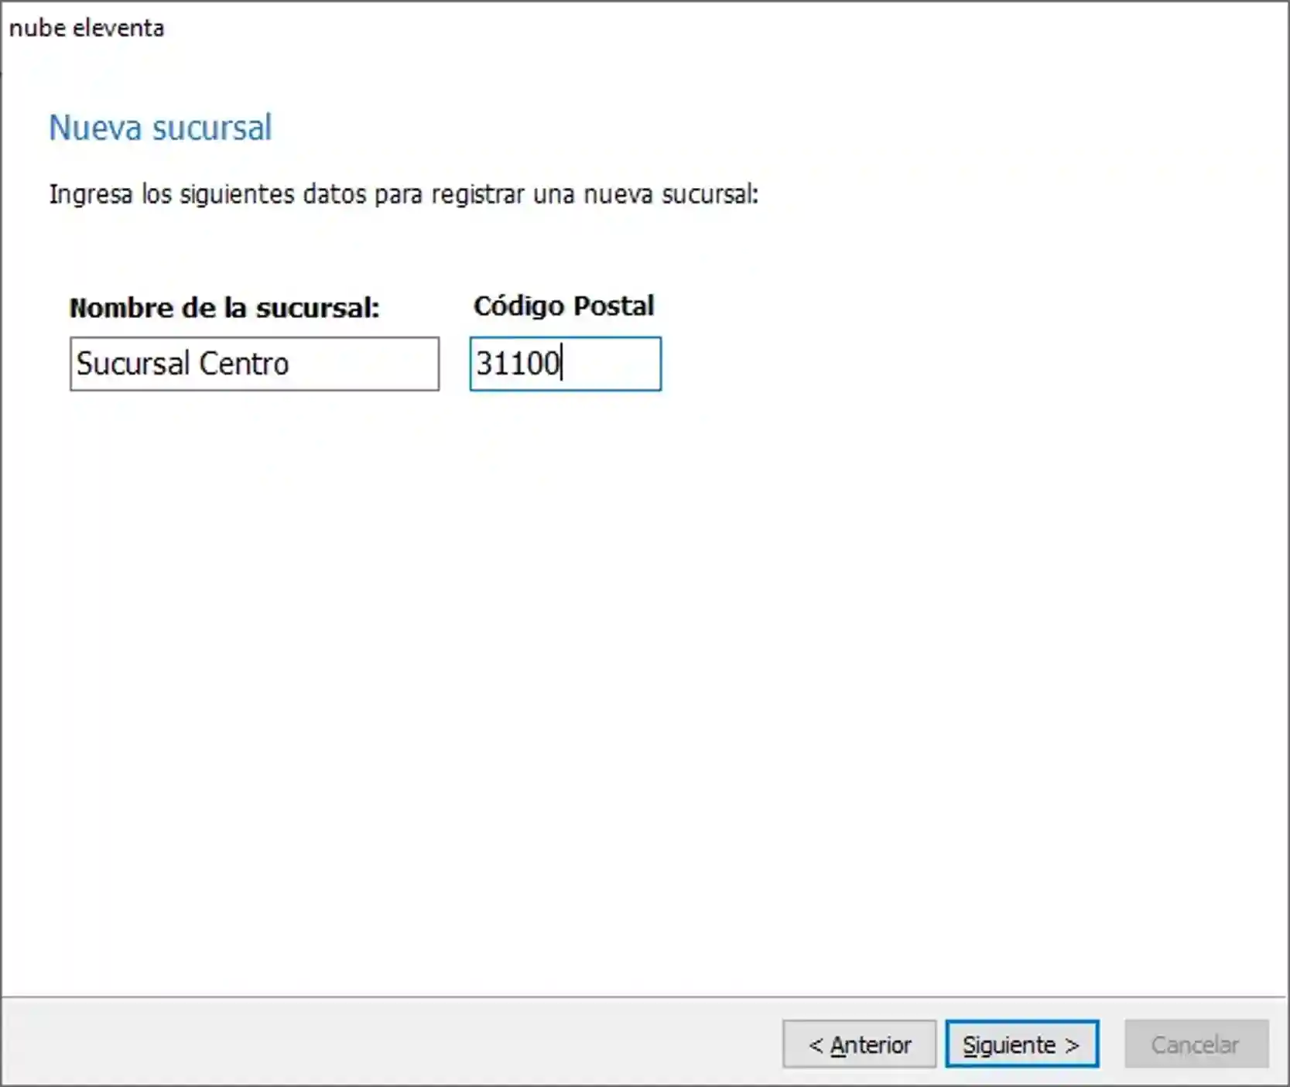Click the 'Sucursal Centro' text in the name field
This screenshot has width=1290, height=1087.
(183, 364)
